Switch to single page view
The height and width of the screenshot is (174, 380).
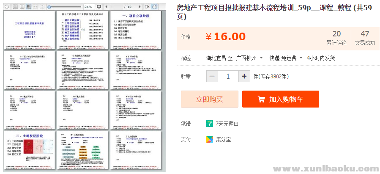click(x=15, y=7)
